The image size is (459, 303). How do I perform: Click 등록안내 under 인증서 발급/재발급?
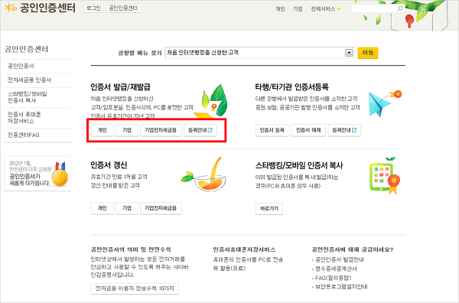200,130
